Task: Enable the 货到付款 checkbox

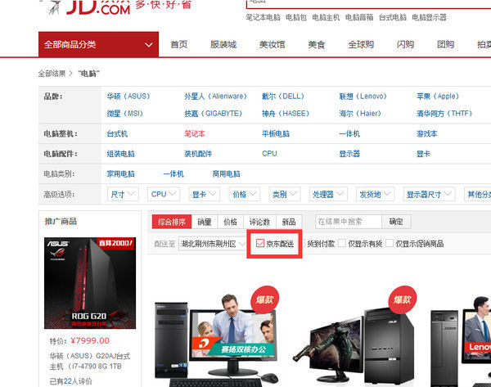Action: (x=303, y=243)
